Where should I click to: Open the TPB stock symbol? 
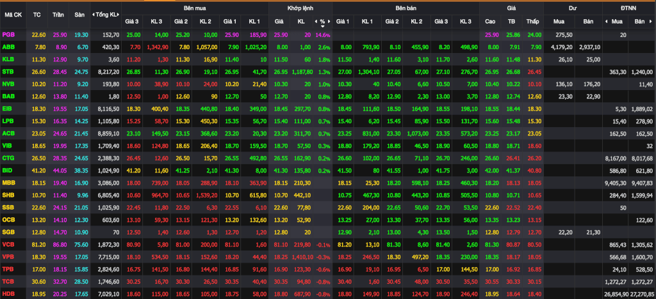8,268
